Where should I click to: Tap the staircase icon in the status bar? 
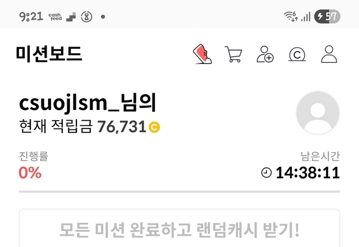(x=71, y=17)
